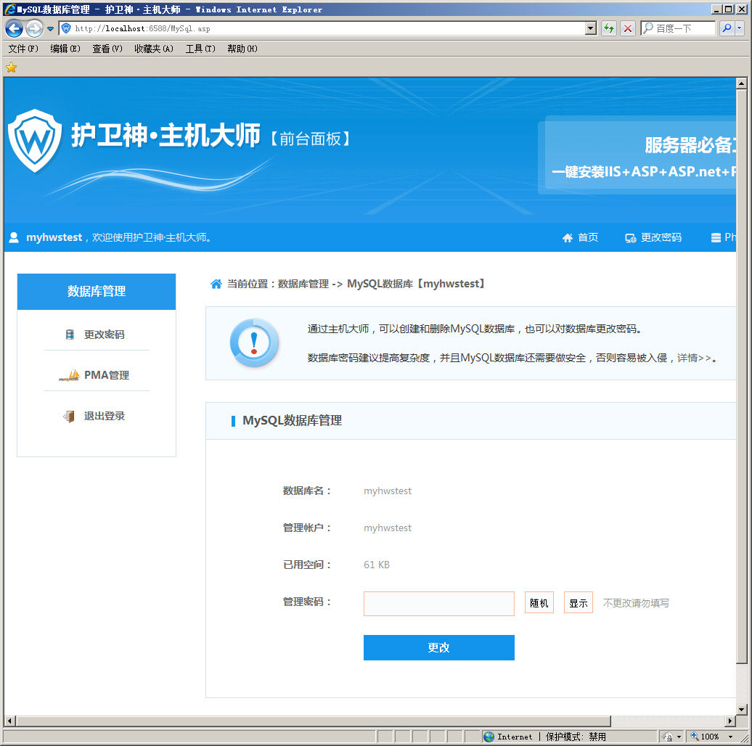This screenshot has width=752, height=746.
Task: Click the search magnifier button
Action: tap(727, 28)
